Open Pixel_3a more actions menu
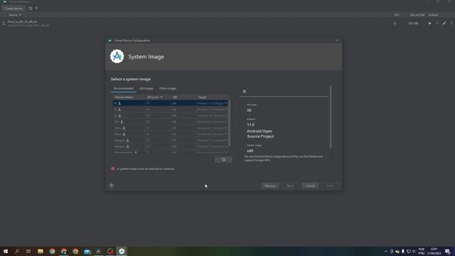Screen dimensions: 455x256 pyautogui.click(x=451, y=23)
